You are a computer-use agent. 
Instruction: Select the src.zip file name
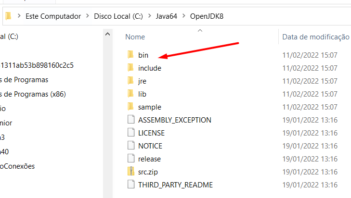(x=148, y=172)
